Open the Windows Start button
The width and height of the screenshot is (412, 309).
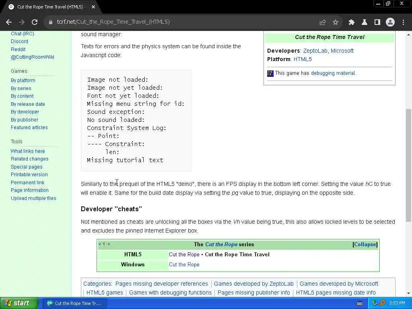pos(19,303)
